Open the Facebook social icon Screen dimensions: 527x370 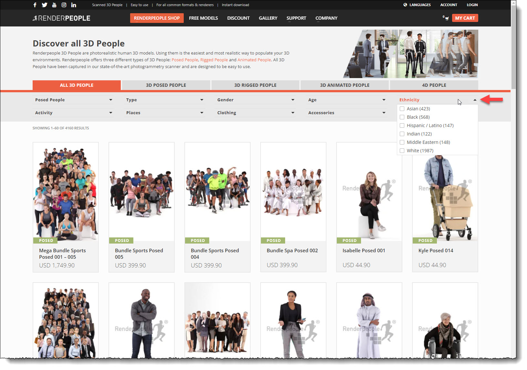35,5
